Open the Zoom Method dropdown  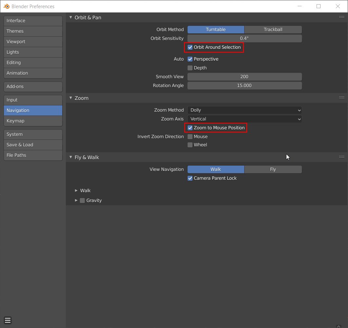(245, 110)
